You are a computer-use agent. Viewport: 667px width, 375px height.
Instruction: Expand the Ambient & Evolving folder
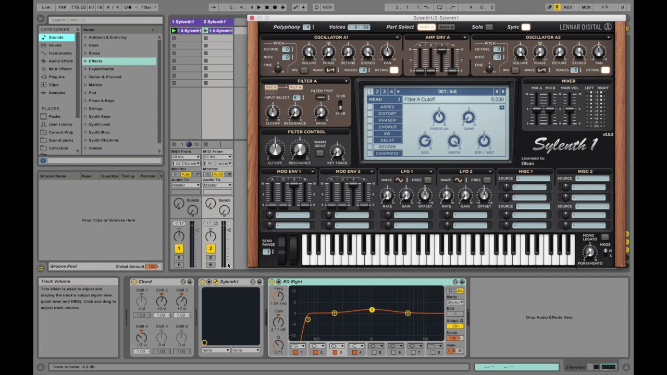(85, 37)
